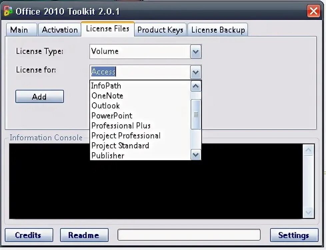Select Project Professional from the list
The height and width of the screenshot is (250, 326).
(x=126, y=136)
